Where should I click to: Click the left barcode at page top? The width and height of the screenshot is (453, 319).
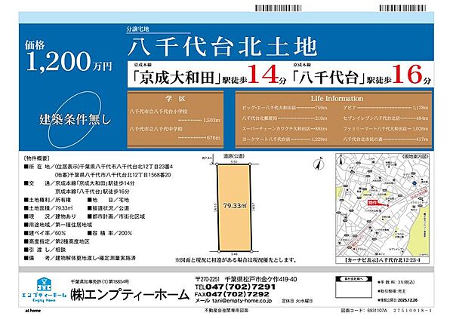coord(278,8)
